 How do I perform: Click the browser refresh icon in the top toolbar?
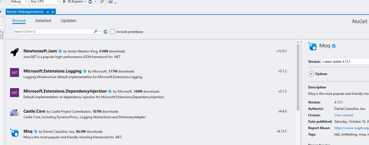pyautogui.click(x=90, y=2)
